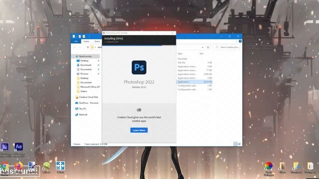Open the rainbow hexagon desktop shortcut

269,169
